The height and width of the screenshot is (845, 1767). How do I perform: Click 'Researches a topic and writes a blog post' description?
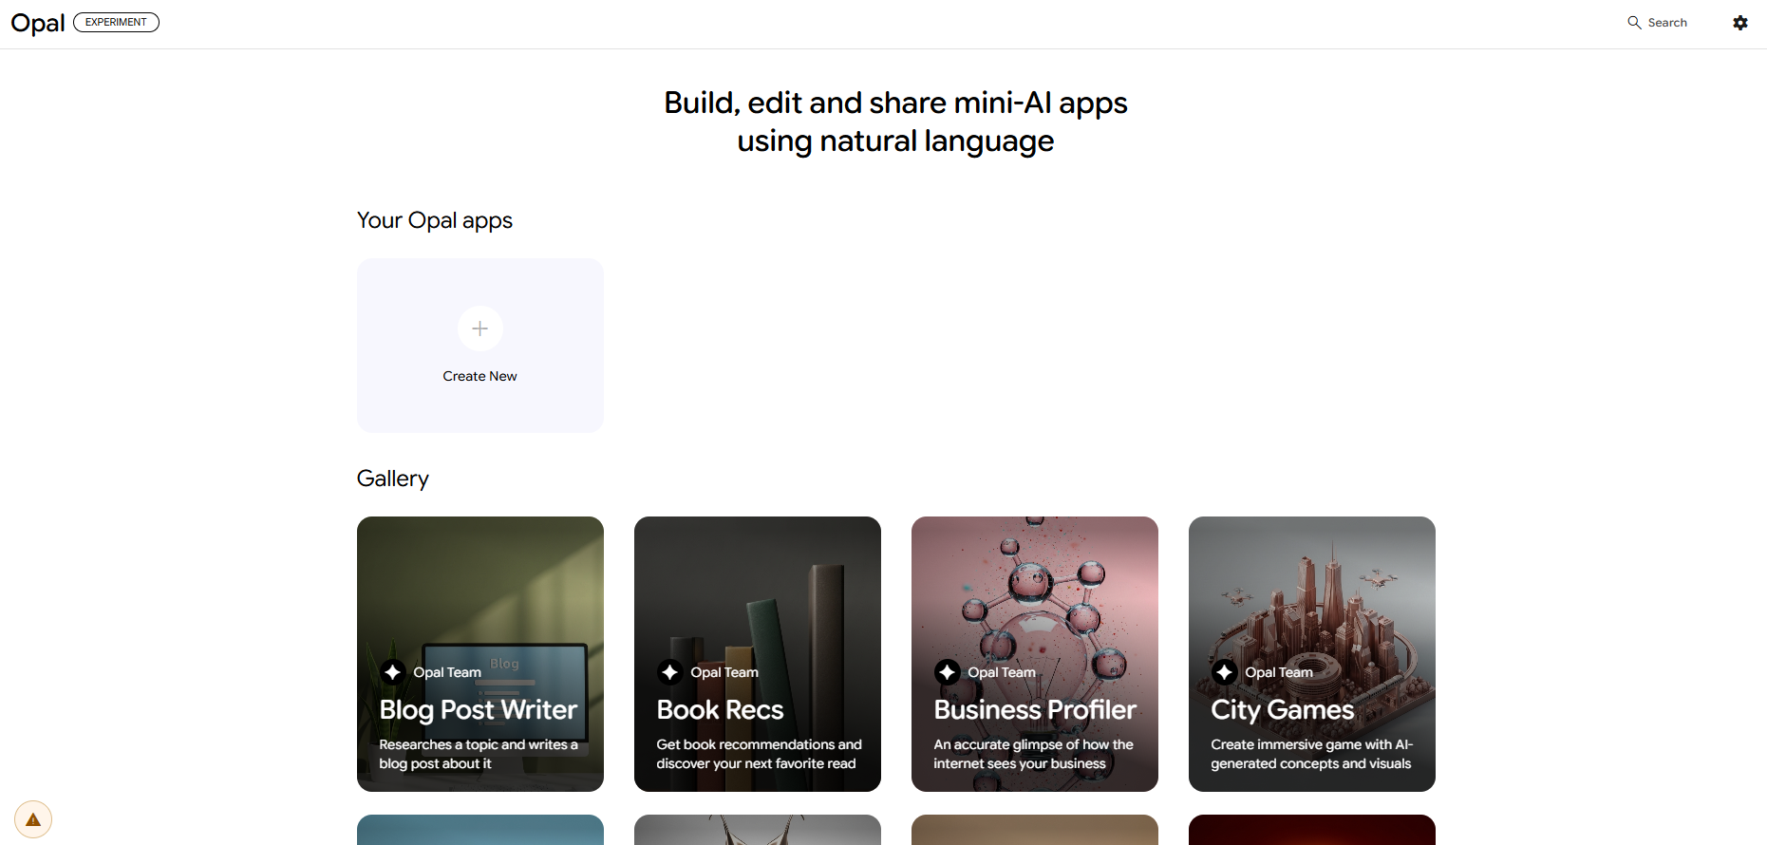[479, 754]
